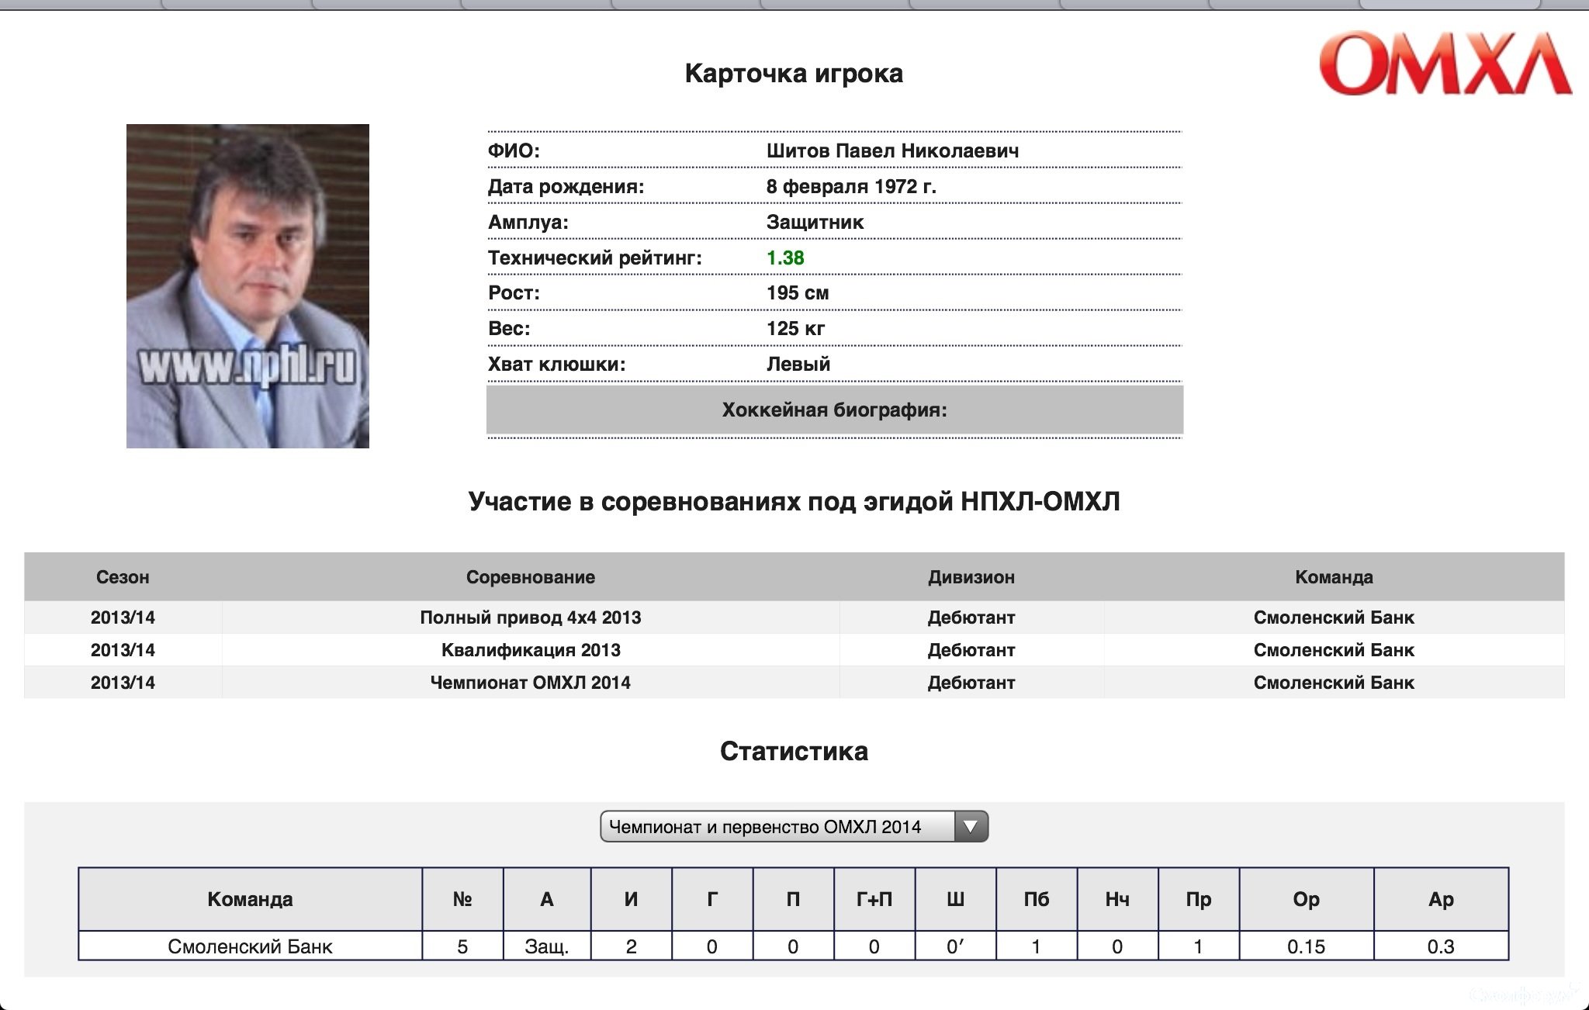The image size is (1589, 1010).
Task: Click the Ш column header
Action: [956, 899]
